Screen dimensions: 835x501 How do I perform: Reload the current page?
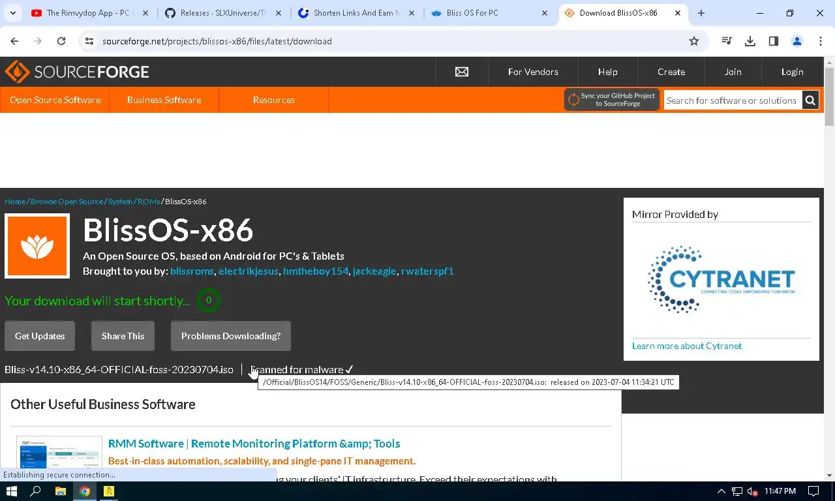61,41
